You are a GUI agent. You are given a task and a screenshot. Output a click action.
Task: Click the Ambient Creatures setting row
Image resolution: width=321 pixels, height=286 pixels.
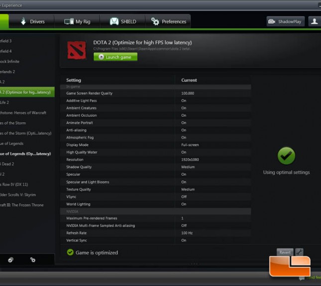point(156,108)
